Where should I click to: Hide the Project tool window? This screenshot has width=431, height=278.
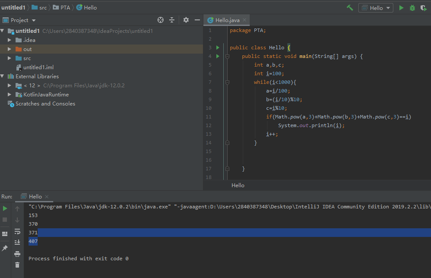pyautogui.click(x=197, y=20)
